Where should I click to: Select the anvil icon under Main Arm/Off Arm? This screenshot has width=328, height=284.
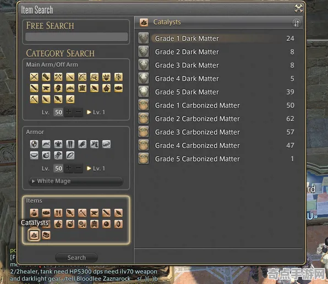46,88
